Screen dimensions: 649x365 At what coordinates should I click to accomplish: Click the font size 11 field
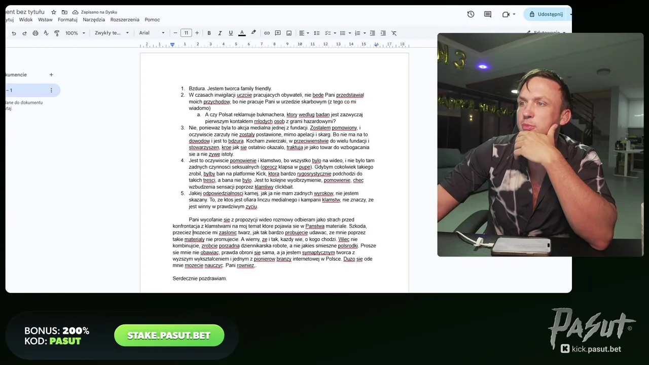[186, 33]
